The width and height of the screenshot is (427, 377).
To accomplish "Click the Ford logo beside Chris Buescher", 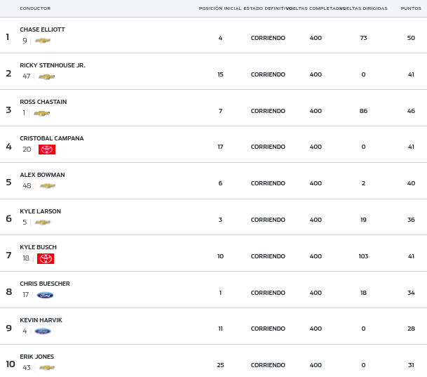I will click(x=45, y=296).
